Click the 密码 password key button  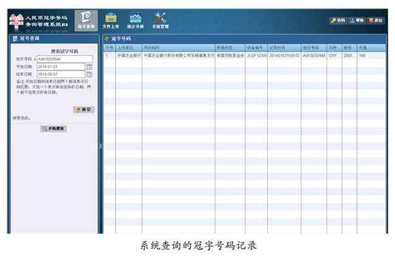point(338,20)
